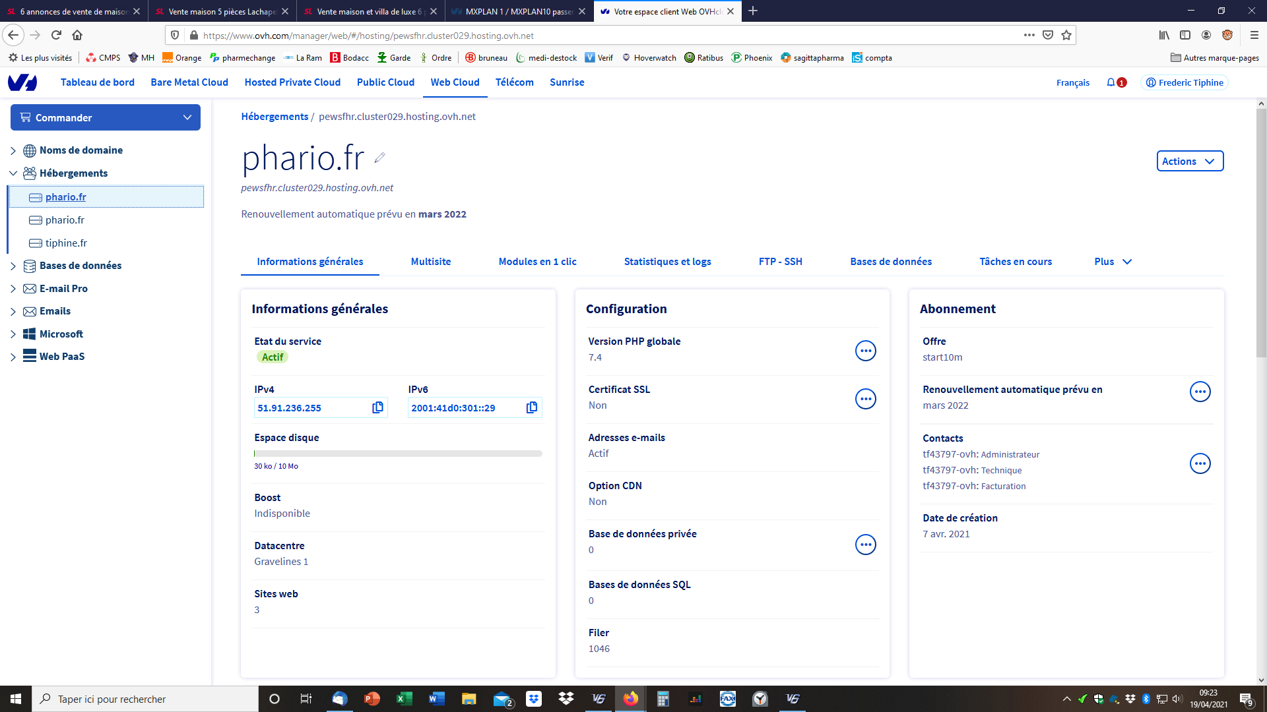Open the Commander dropdown button
This screenshot has height=712, width=1267.
(106, 117)
